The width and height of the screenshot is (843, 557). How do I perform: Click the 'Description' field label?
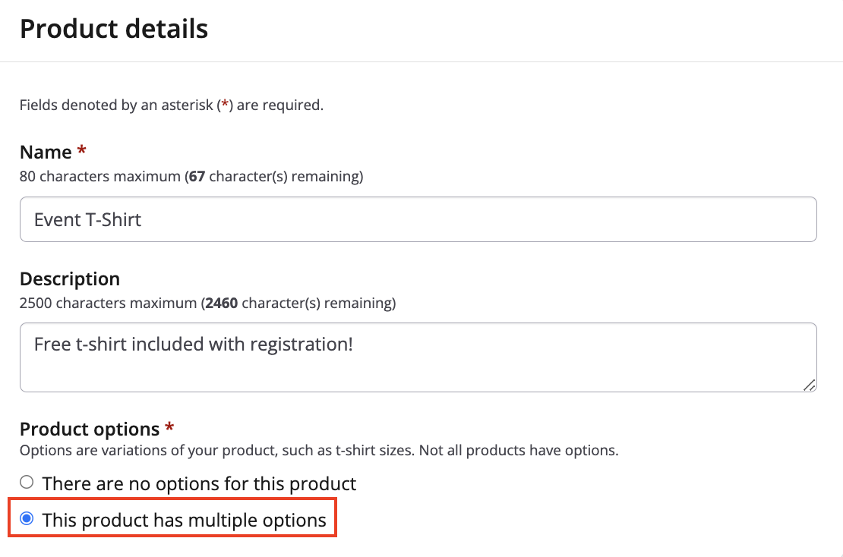click(70, 279)
